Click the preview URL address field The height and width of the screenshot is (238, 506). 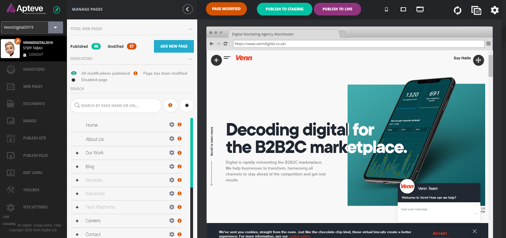(359, 44)
